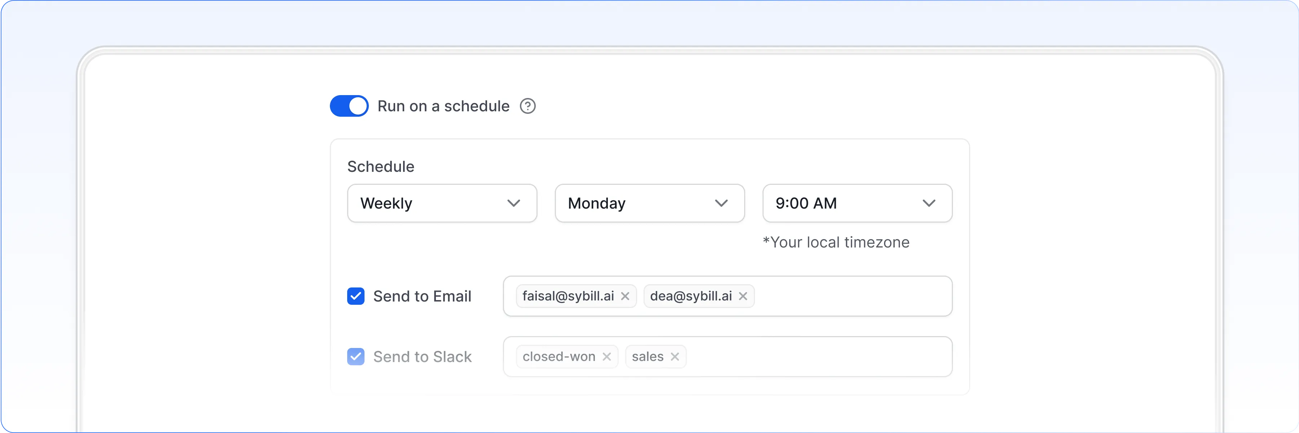Uncheck the Send to Slack checkbox
The image size is (1299, 433).
tap(355, 357)
